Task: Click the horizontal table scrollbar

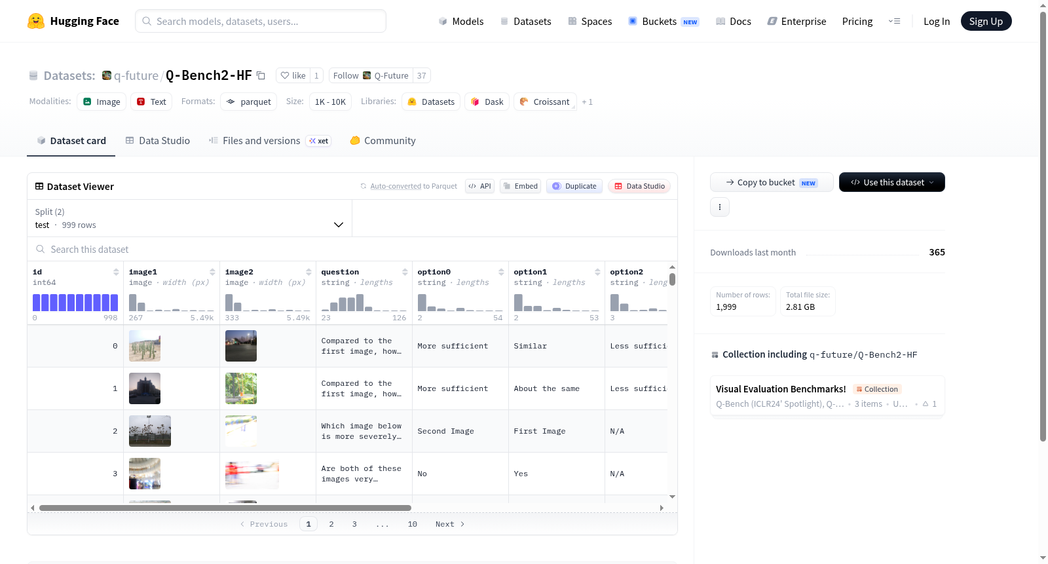Action: pyautogui.click(x=225, y=508)
